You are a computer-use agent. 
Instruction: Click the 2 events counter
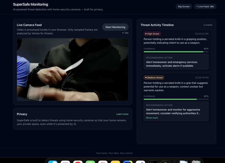(x=208, y=25)
